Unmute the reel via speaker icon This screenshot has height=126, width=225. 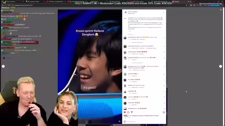tap(120, 121)
